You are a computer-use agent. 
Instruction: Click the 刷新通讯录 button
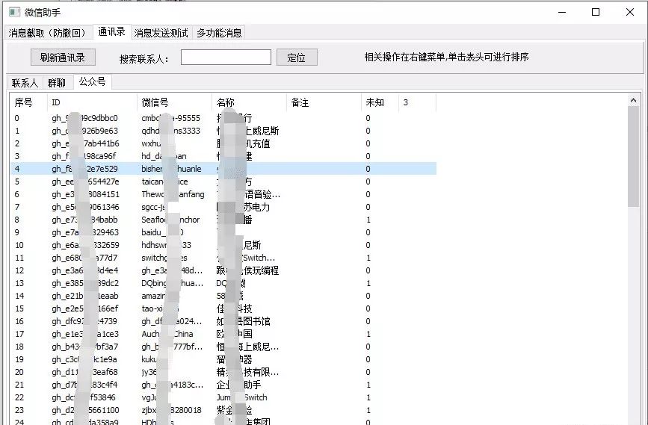pos(63,58)
